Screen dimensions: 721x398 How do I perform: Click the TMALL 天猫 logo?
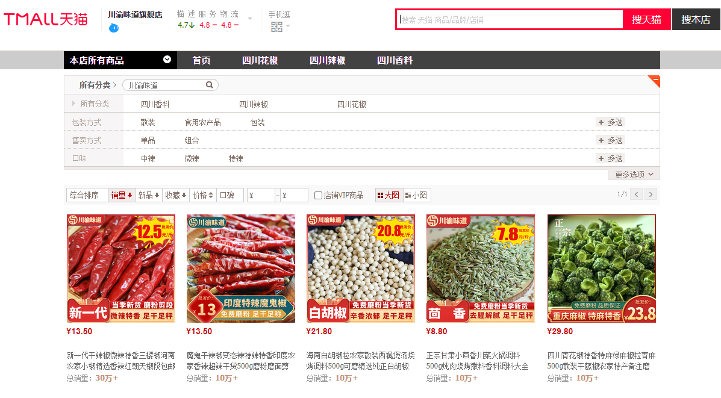coord(45,19)
